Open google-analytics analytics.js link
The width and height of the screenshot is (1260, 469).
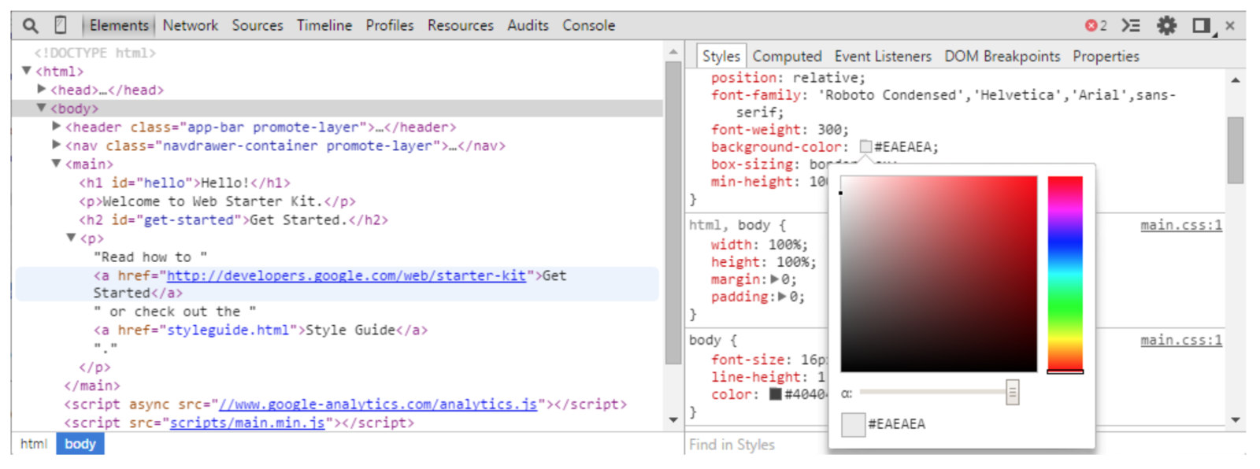pyautogui.click(x=378, y=404)
